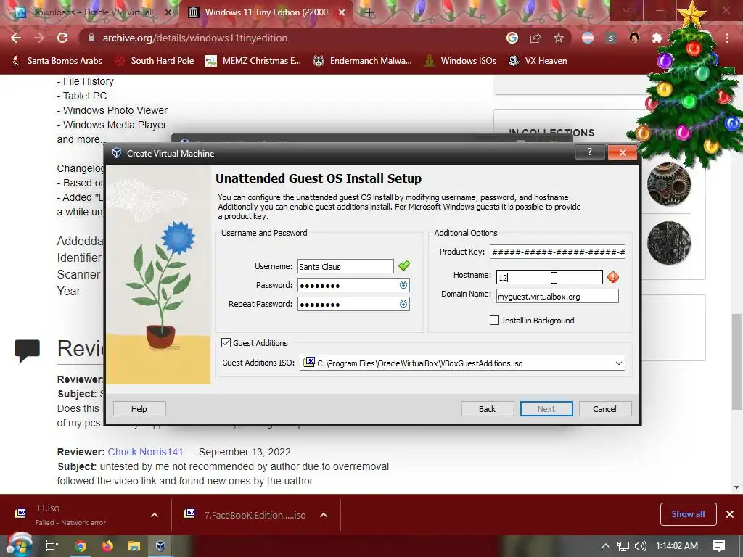Click the site lock icon
The height and width of the screenshot is (557, 743).
[91, 38]
